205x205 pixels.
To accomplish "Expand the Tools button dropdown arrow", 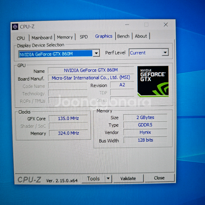I will pyautogui.click(x=108, y=178).
